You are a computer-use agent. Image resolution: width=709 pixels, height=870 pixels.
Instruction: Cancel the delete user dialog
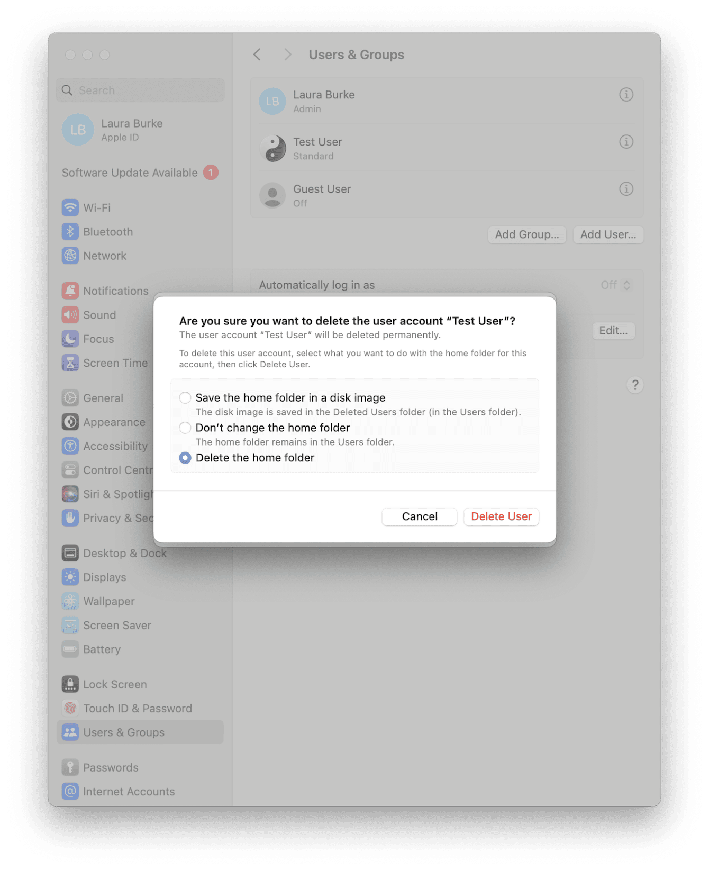coord(420,516)
